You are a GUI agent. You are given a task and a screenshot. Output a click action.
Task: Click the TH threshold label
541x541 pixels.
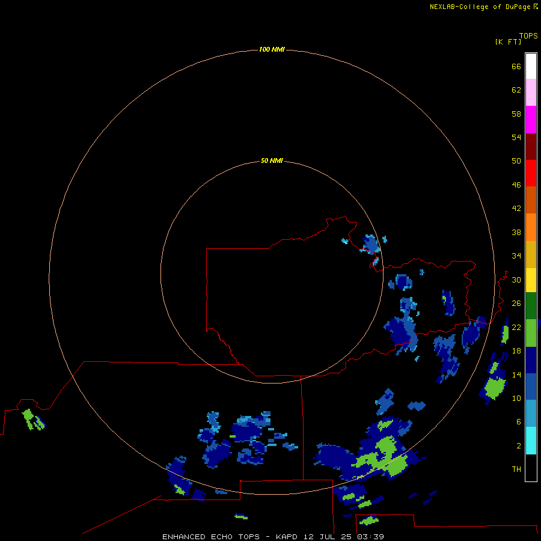click(516, 469)
